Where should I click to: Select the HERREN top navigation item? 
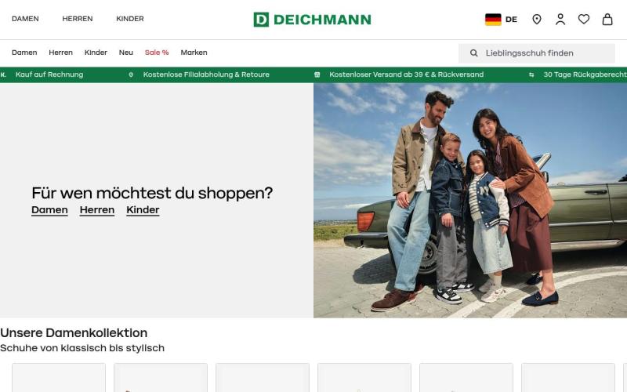[77, 19]
